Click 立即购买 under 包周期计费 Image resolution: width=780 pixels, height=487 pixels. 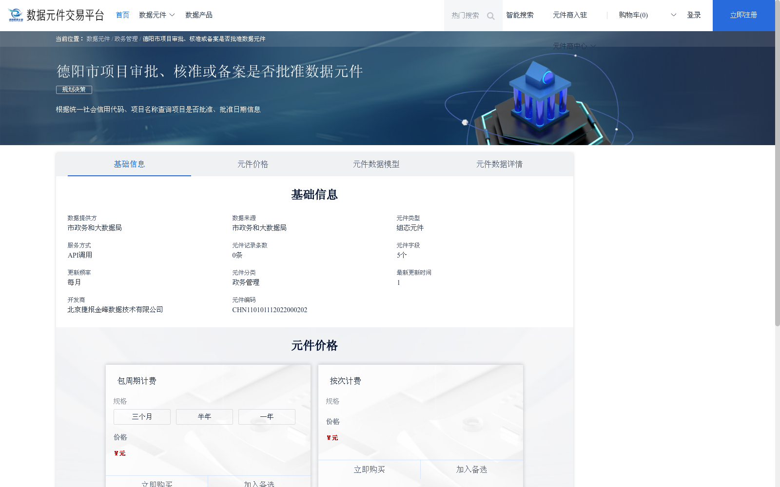click(x=157, y=482)
